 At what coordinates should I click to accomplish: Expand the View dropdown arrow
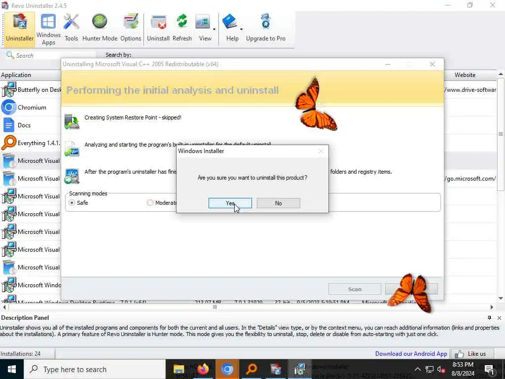[214, 29]
